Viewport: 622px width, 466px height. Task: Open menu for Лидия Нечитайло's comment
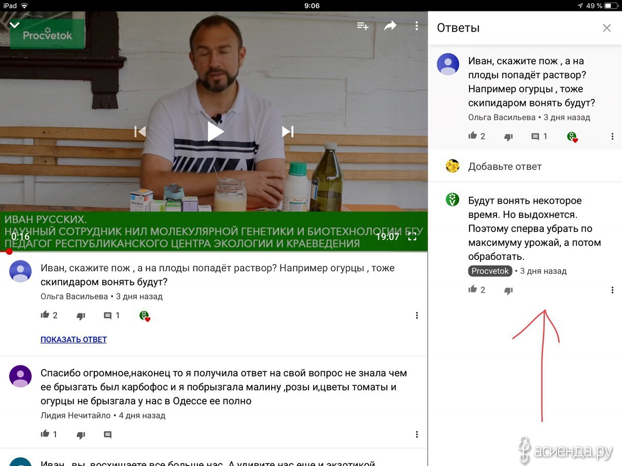click(417, 434)
